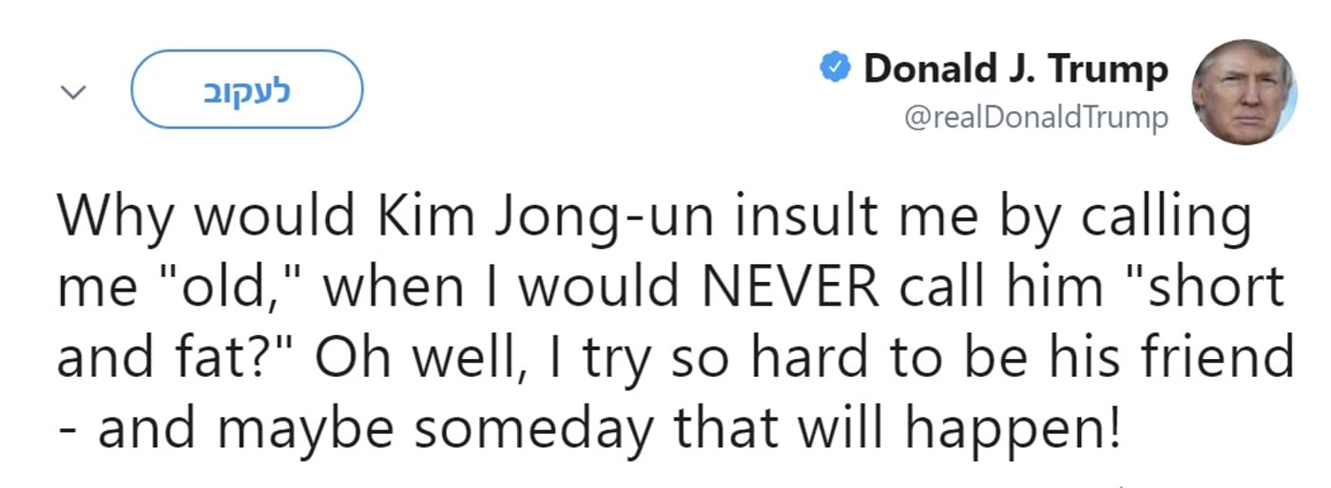This screenshot has width=1331, height=488.
Task: Open the profile avatar picture
Action: click(x=1244, y=92)
